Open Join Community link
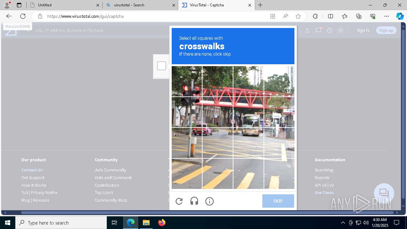407x229 pixels. (110, 170)
